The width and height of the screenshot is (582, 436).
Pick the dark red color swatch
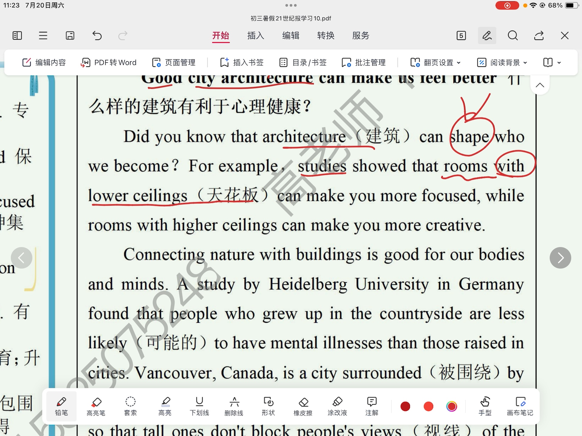(x=405, y=406)
